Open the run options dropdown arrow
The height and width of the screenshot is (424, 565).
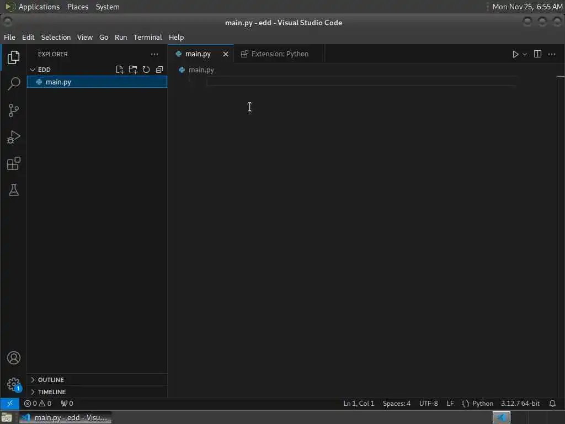pos(525,54)
